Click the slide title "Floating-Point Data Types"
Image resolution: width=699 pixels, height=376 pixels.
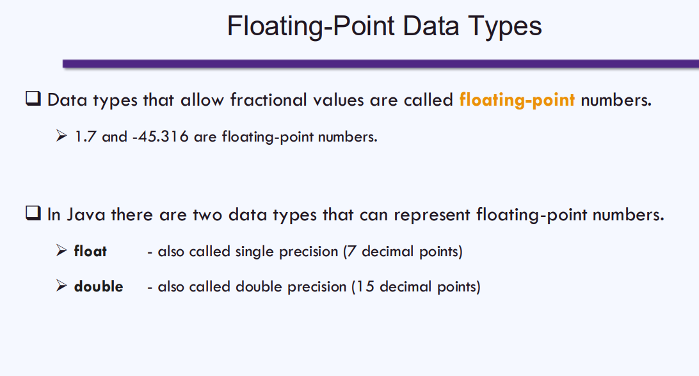[x=384, y=26]
